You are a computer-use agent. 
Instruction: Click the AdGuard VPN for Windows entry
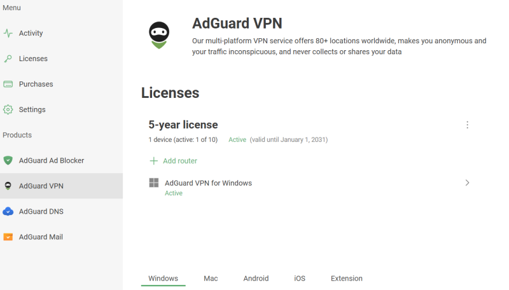tap(208, 183)
